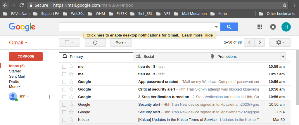The height and width of the screenshot is (125, 299).
Task: Check the Kakao email checkbox
Action: point(64,120)
